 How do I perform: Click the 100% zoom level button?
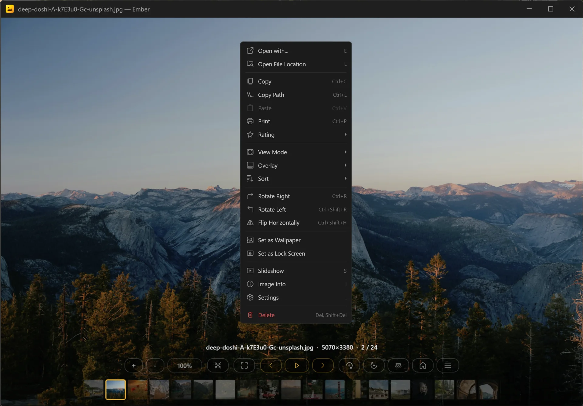[x=184, y=366]
